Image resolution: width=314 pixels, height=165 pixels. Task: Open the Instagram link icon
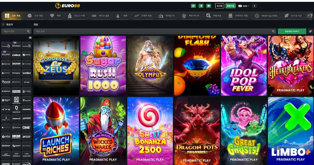193,6
